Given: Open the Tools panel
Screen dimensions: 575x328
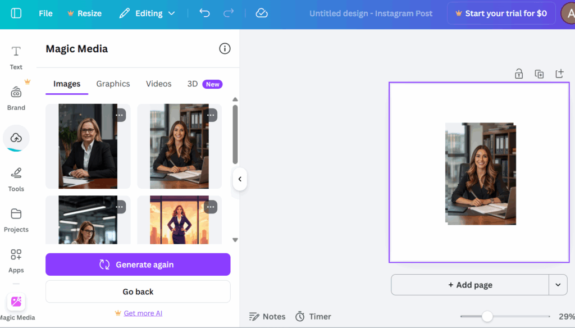Looking at the screenshot, I should coord(16,179).
